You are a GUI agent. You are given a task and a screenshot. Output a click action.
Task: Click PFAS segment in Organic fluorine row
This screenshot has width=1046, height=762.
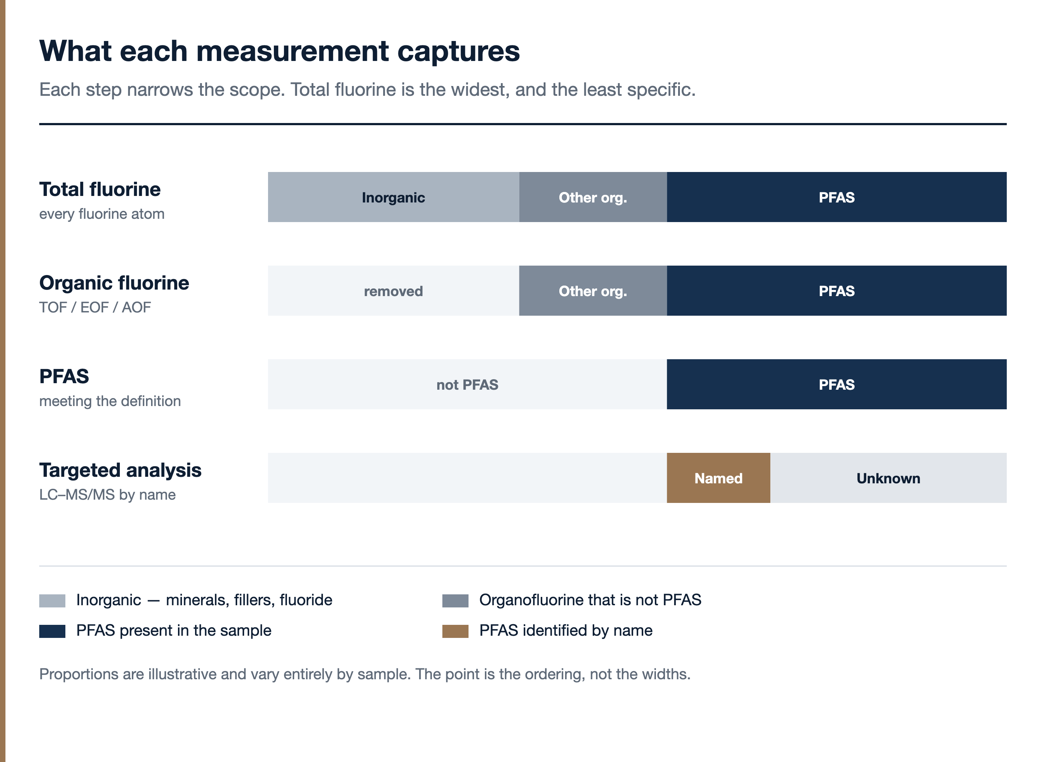tap(836, 291)
